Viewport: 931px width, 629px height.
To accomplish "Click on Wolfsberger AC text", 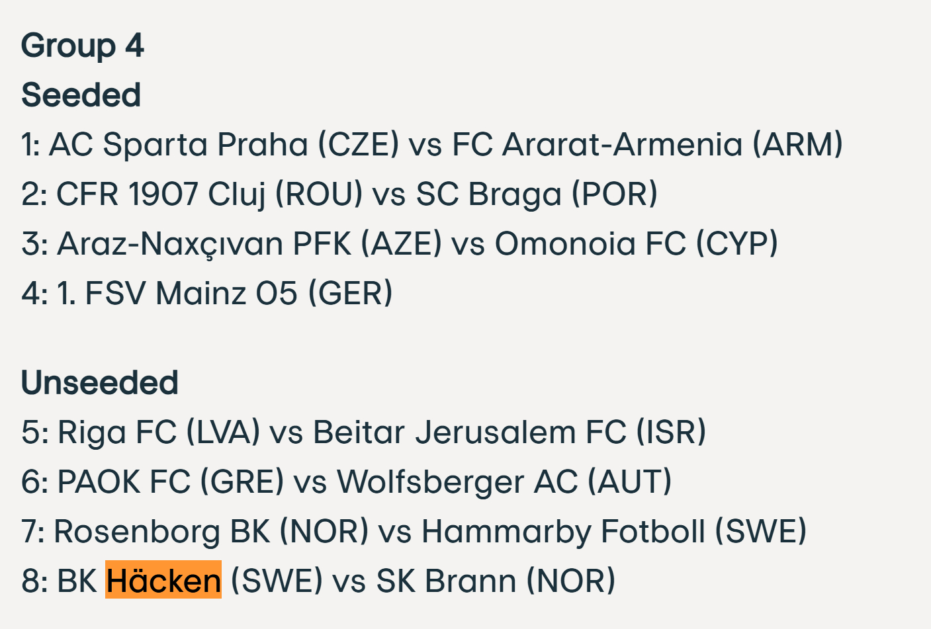I will point(457,482).
